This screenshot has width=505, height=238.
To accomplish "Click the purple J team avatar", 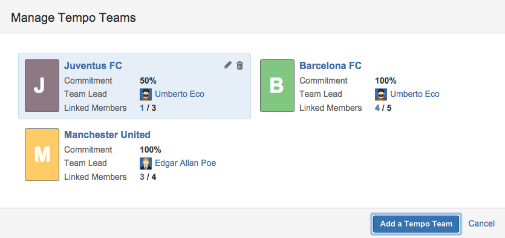I will click(42, 86).
